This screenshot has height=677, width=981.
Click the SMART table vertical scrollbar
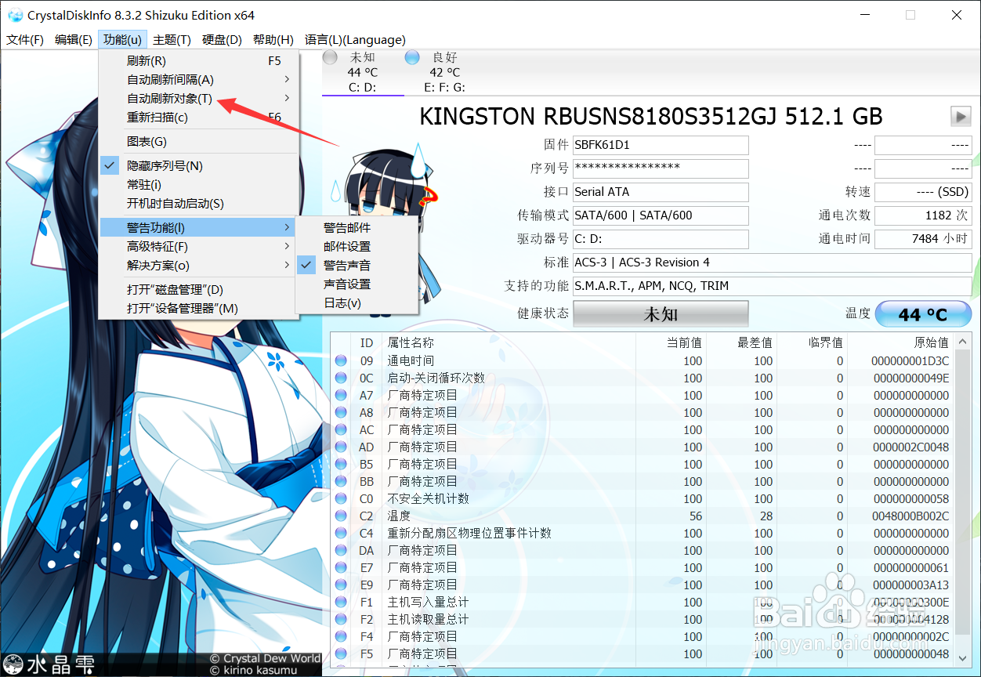pyautogui.click(x=964, y=501)
